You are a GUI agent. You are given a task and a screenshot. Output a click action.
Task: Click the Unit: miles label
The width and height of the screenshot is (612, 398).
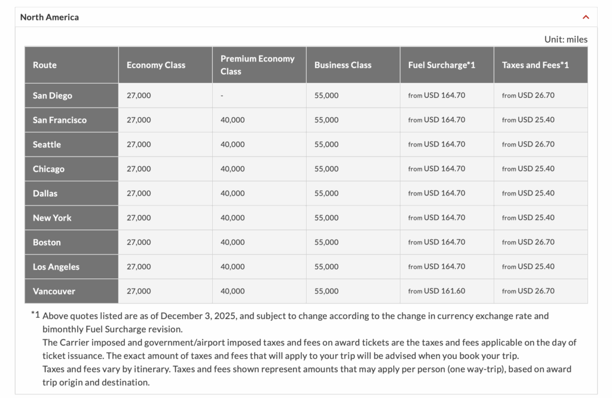coord(565,39)
